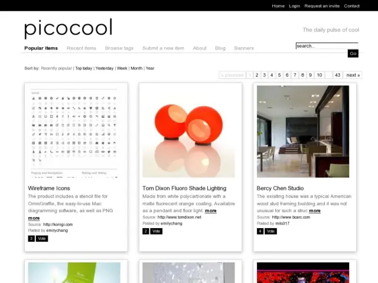
Task: Vote for Tom Dixon Fluoro Shade Lighting
Action: [156, 231]
